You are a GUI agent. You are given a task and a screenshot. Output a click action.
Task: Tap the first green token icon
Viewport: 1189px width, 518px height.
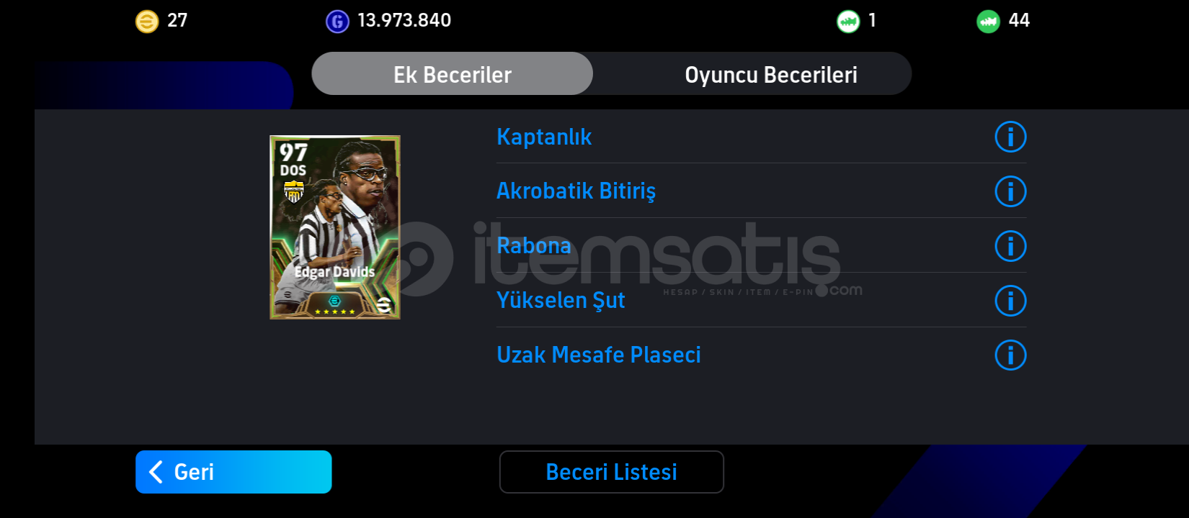pos(848,22)
